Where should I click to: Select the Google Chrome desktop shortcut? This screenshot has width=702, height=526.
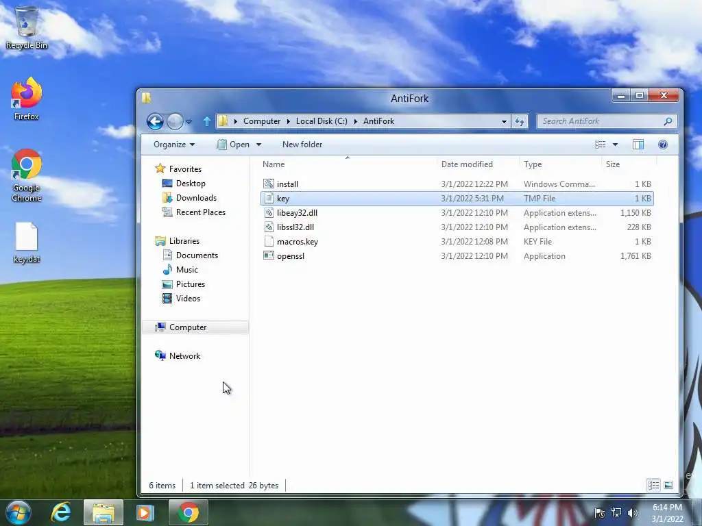pos(27,175)
